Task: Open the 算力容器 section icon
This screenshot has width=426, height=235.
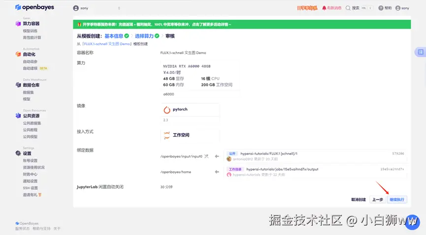Action: (x=18, y=24)
